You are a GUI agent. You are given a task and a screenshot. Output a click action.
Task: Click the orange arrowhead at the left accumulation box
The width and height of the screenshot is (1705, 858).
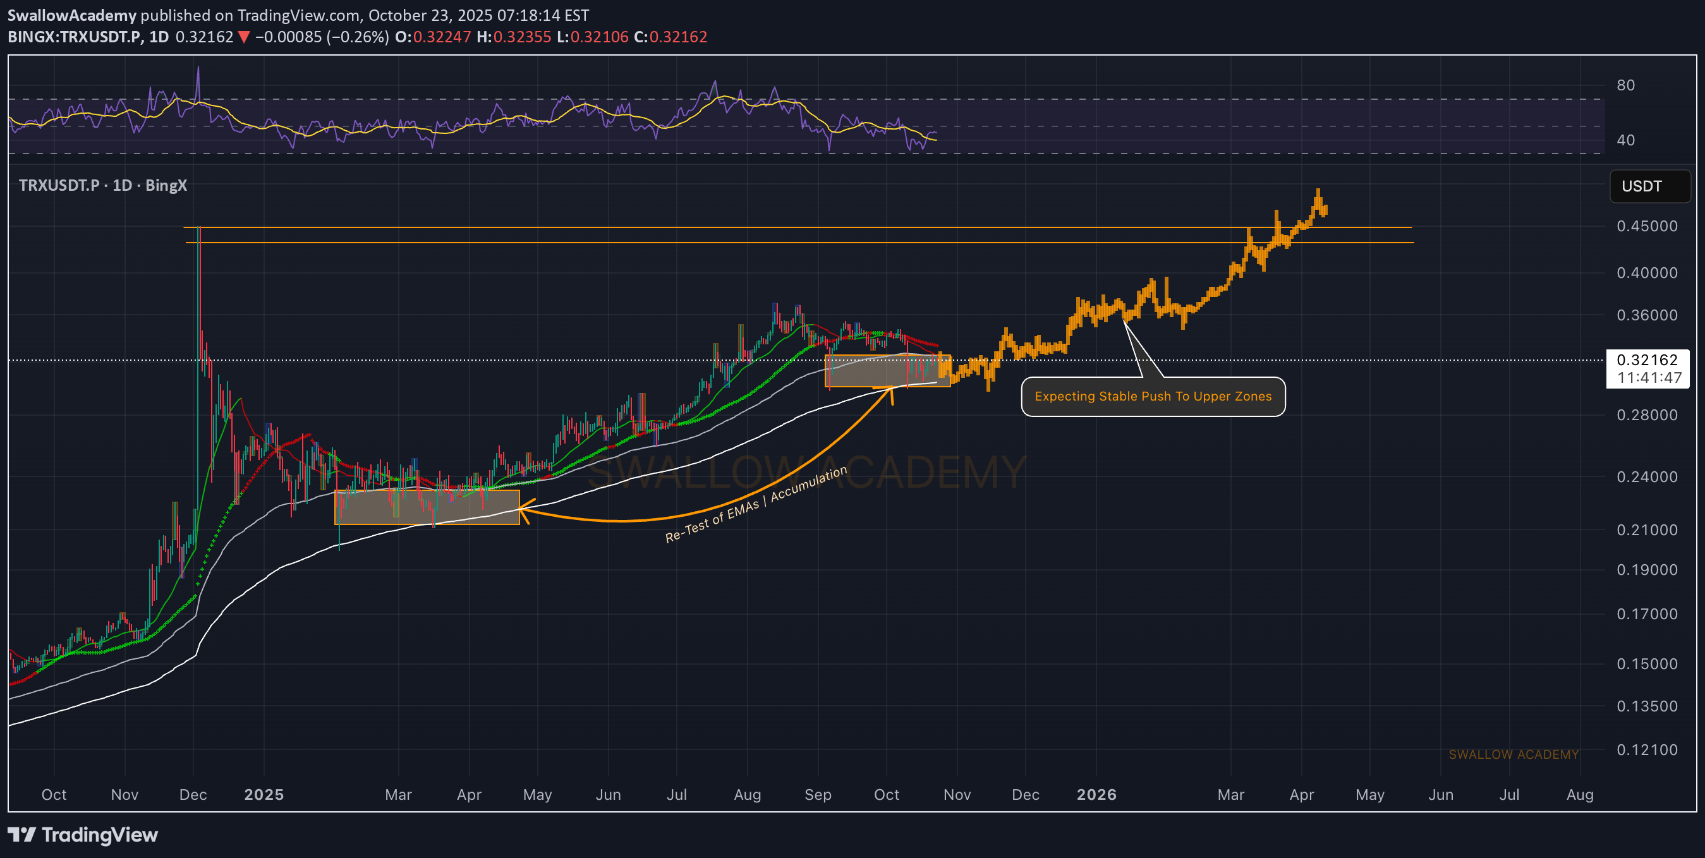523,509
